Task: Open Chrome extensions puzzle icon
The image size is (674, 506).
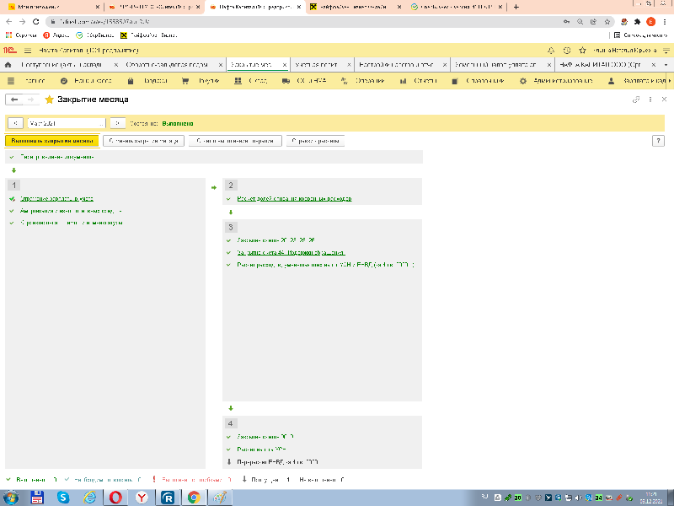Action: click(638, 22)
